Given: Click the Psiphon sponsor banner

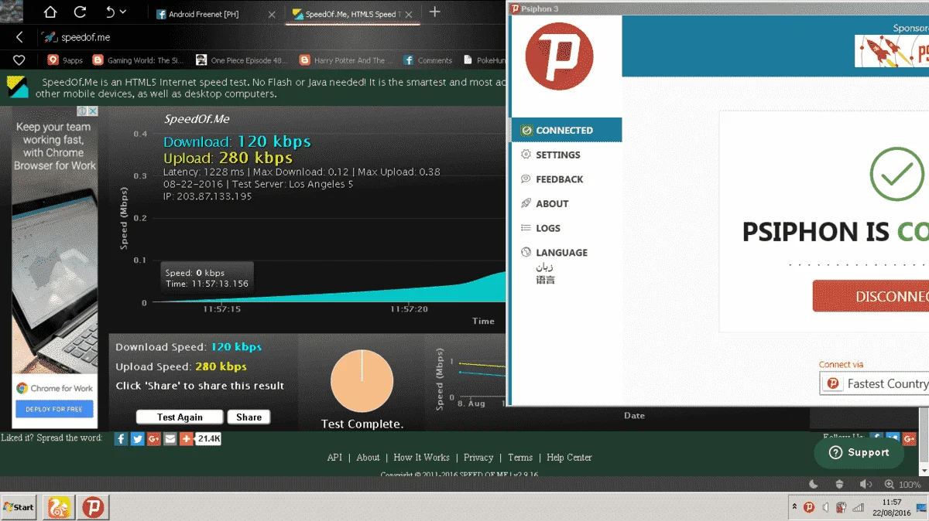Looking at the screenshot, I should [892, 51].
